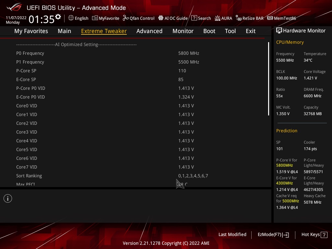Click the CPU/Memory heading
This screenshot has height=249, width=332.
[x=290, y=42]
